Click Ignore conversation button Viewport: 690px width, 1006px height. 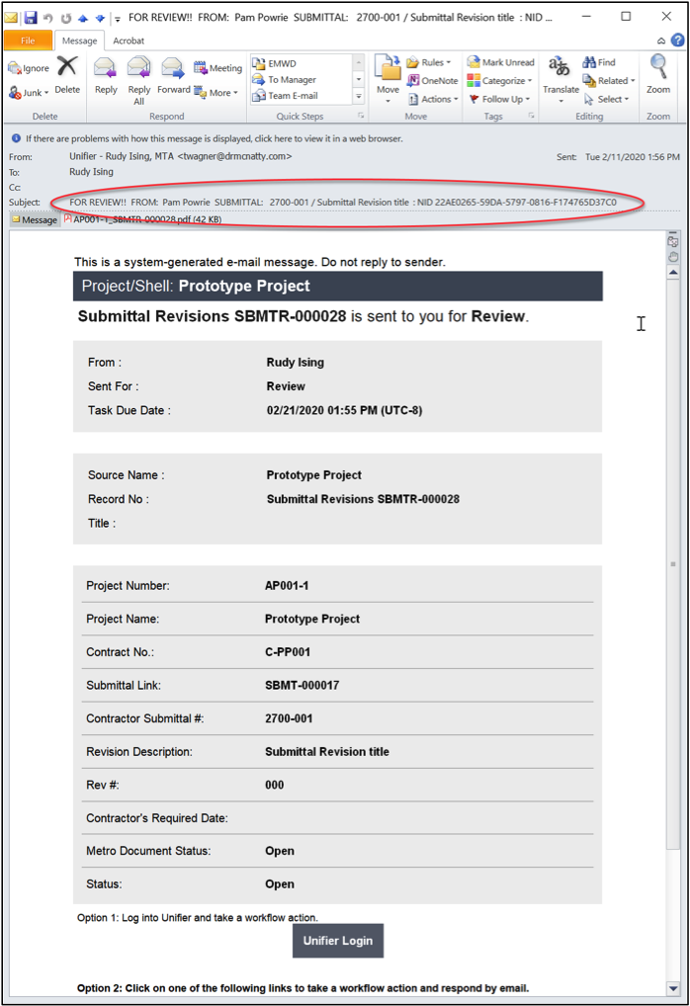(29, 68)
